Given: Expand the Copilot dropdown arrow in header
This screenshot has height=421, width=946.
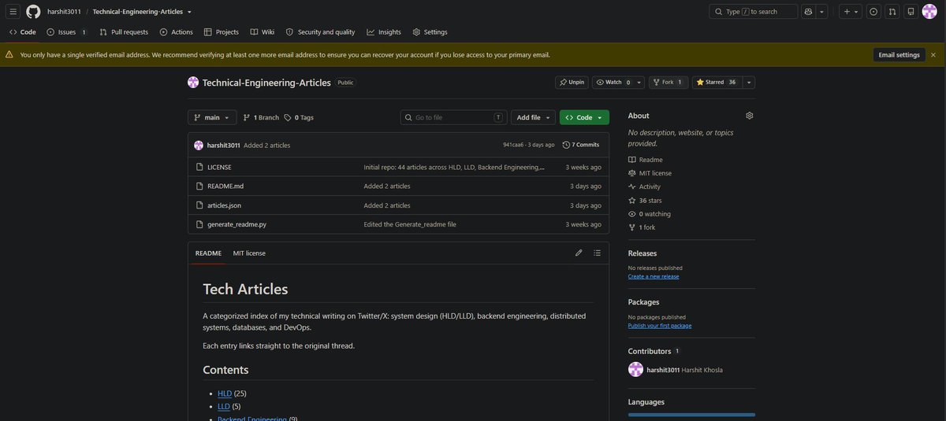Looking at the screenshot, I should pyautogui.click(x=822, y=12).
